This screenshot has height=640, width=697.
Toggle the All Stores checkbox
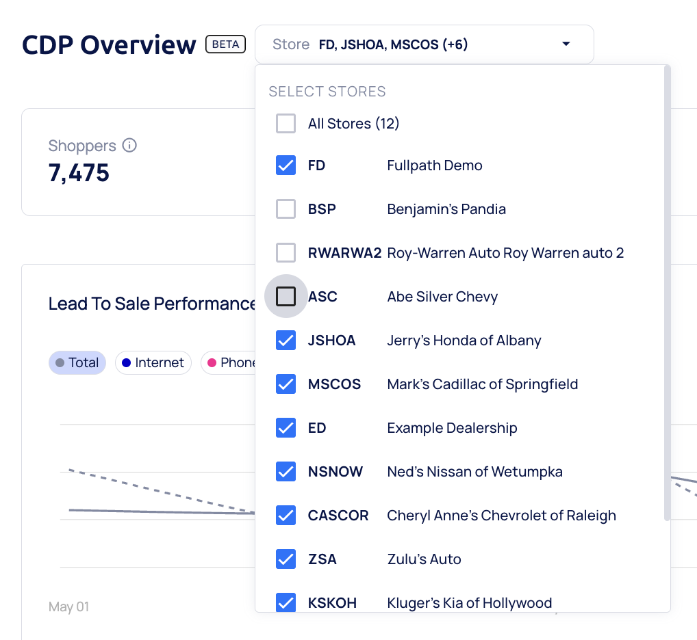click(x=286, y=124)
